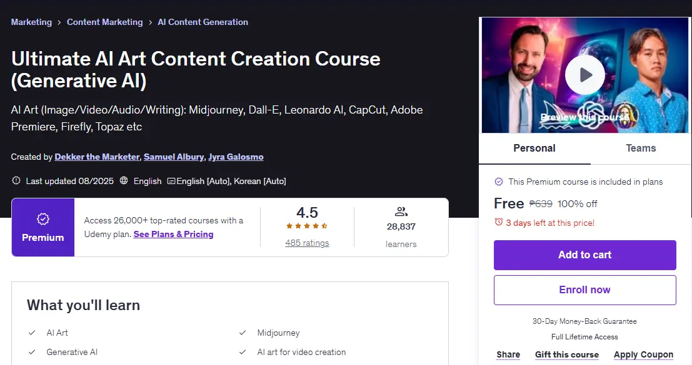Click the AI Art learning item text

(58, 333)
